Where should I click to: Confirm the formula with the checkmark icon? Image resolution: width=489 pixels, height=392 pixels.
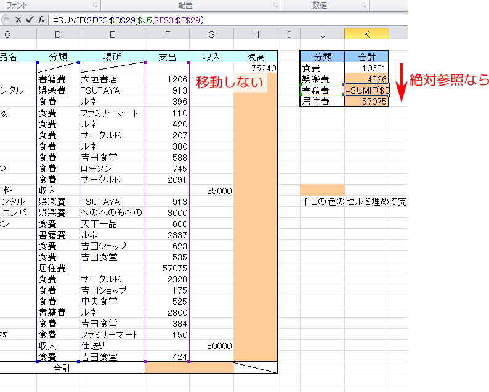coord(30,20)
